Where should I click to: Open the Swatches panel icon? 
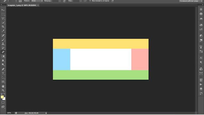201,29
